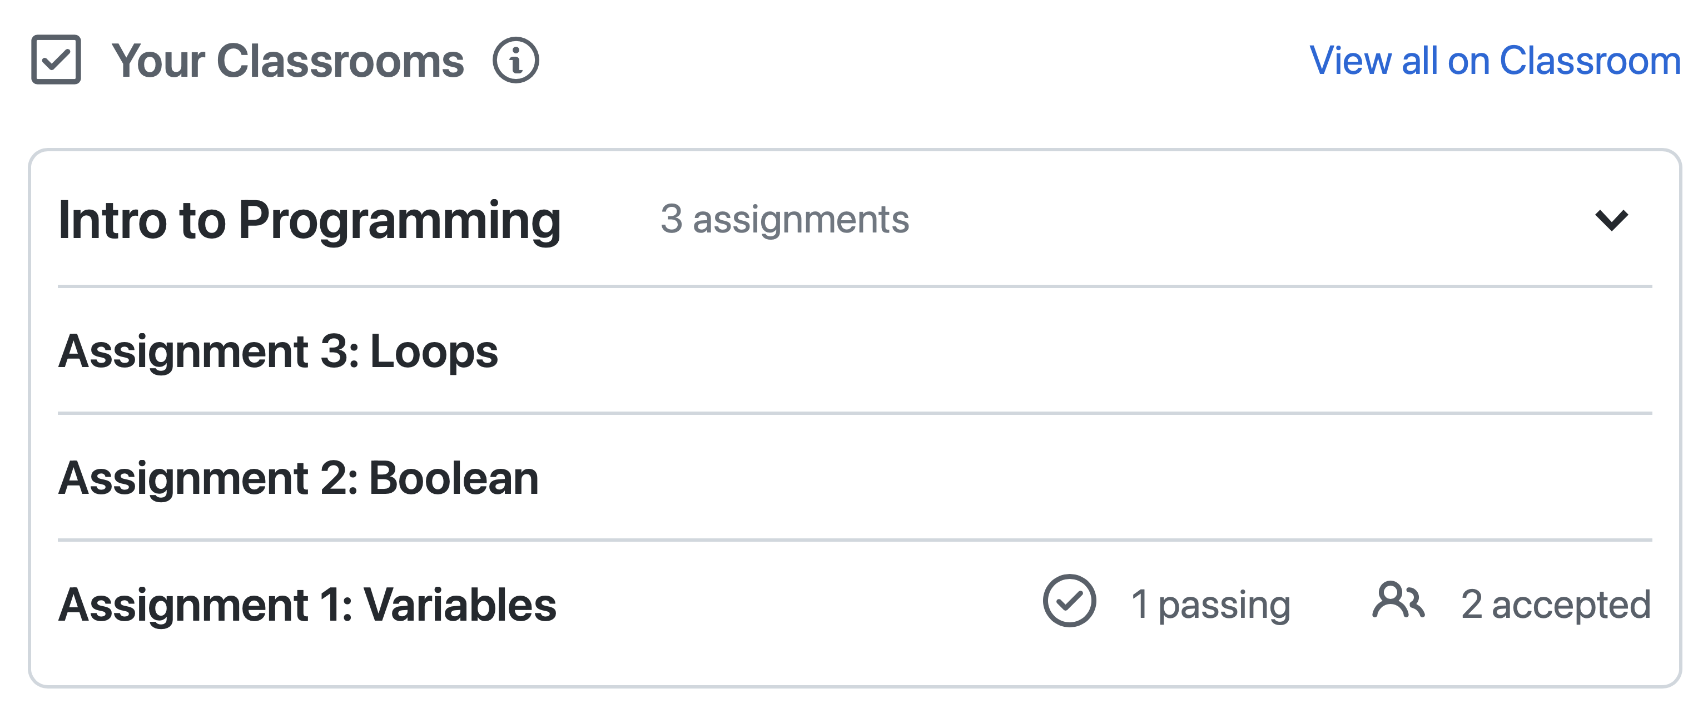1708x723 pixels.
Task: Expand the Intro to Programming assignment list
Action: tap(1613, 220)
